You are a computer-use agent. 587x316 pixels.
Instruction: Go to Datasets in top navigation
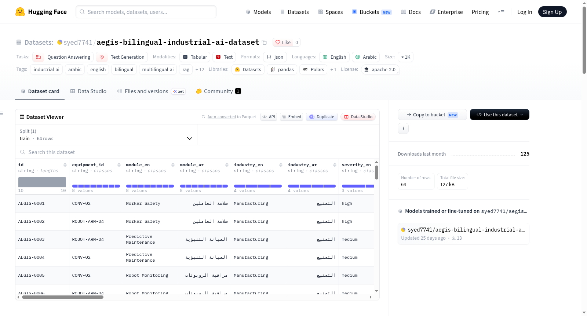[x=294, y=12]
